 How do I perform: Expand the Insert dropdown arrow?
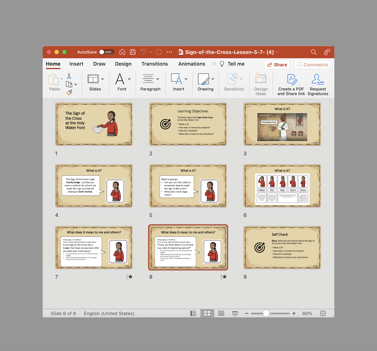(186, 79)
